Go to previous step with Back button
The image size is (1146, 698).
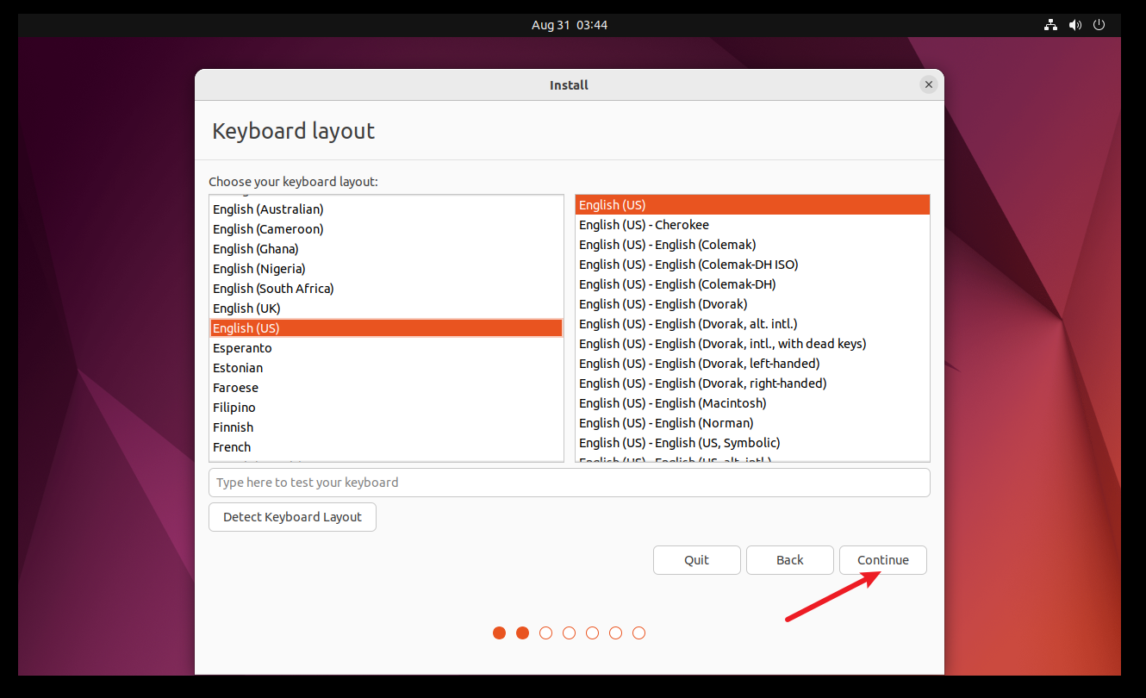pyautogui.click(x=790, y=560)
